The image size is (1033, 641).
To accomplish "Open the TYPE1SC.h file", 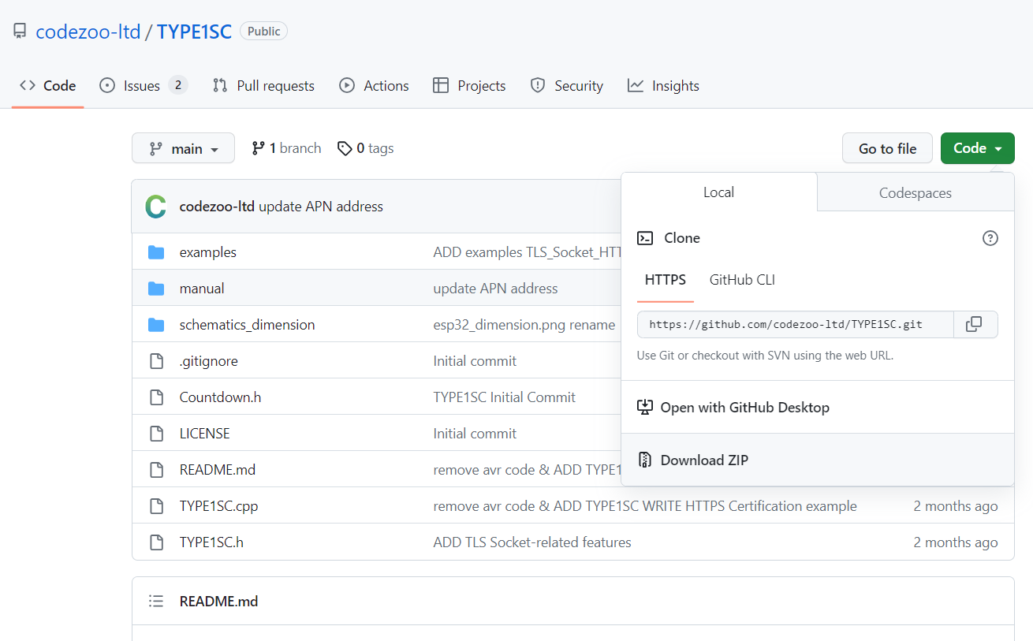I will 211,542.
